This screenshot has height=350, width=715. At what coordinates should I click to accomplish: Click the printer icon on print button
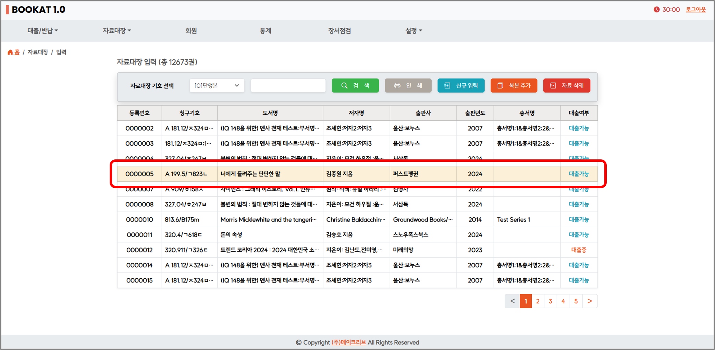(x=397, y=86)
